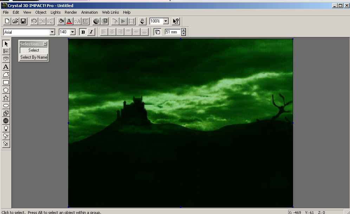Click the 100% zoom value field
Image resolution: width=350 pixels, height=214 pixels.
coord(156,21)
